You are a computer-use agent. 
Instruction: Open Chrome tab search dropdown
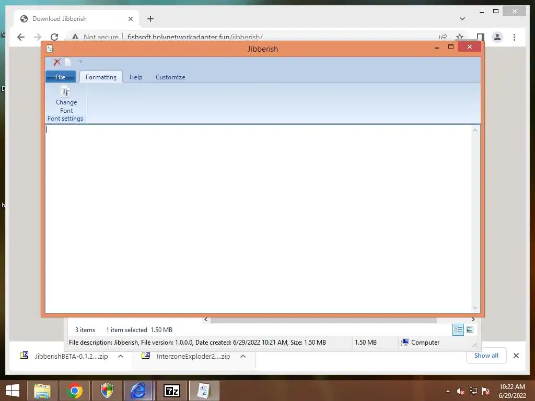click(x=462, y=19)
